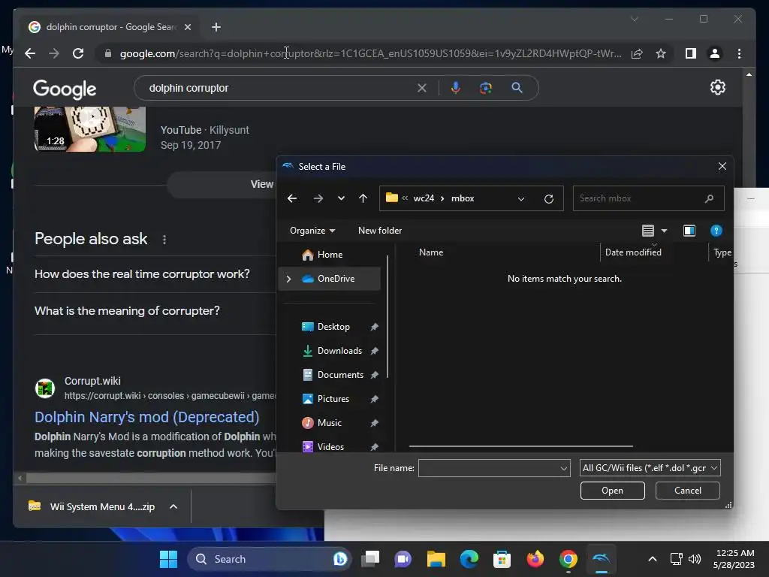Open Chrome share page icon
Viewport: 769px width, 577px height.
[637, 53]
